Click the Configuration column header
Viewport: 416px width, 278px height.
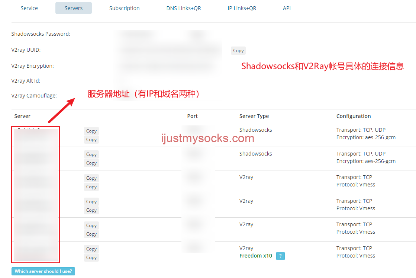pyautogui.click(x=354, y=116)
